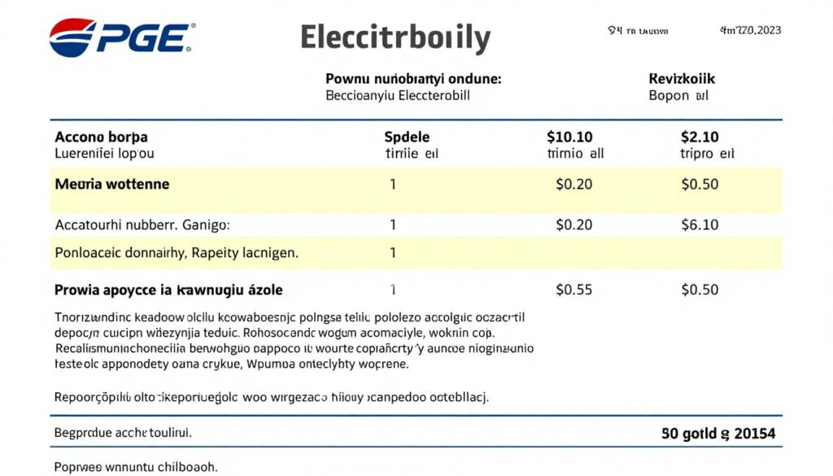Click the Popwee wnnuntu chilbooah text
This screenshot has width=833, height=476.
pyautogui.click(x=136, y=467)
